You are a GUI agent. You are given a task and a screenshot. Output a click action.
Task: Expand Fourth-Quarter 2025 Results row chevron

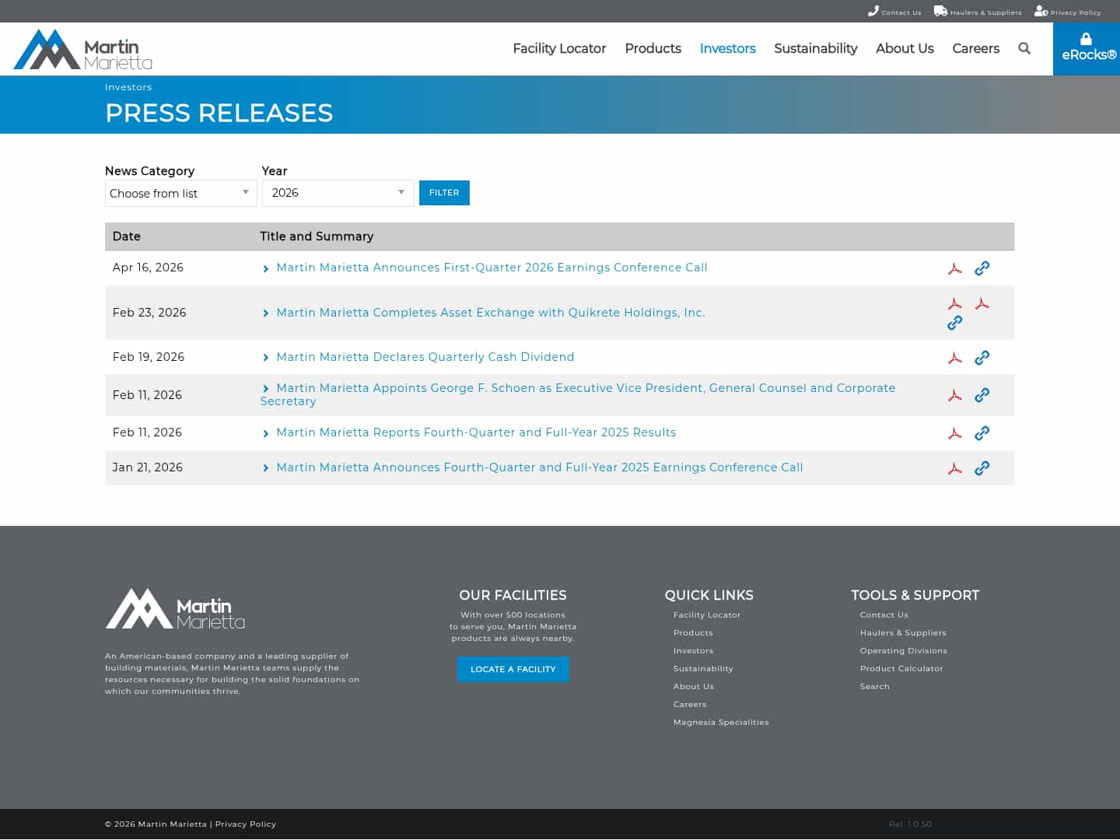(x=266, y=433)
